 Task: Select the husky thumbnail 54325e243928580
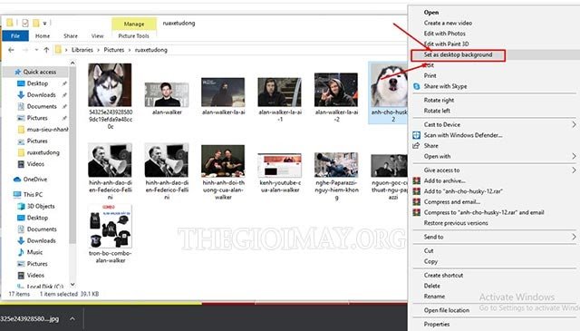(110, 85)
